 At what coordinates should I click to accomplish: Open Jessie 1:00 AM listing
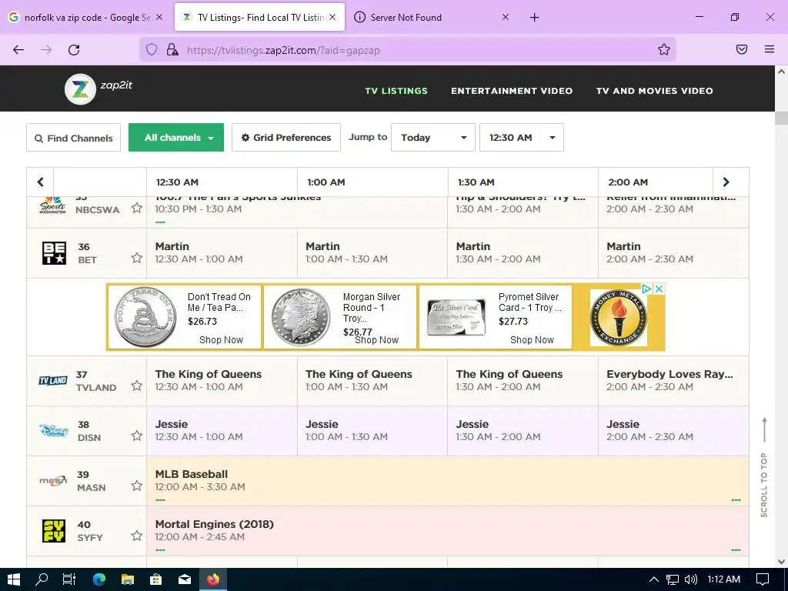pos(372,431)
